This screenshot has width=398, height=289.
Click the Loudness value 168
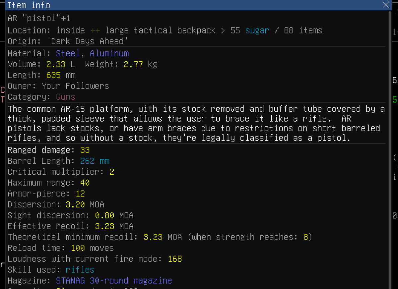[x=175, y=259]
